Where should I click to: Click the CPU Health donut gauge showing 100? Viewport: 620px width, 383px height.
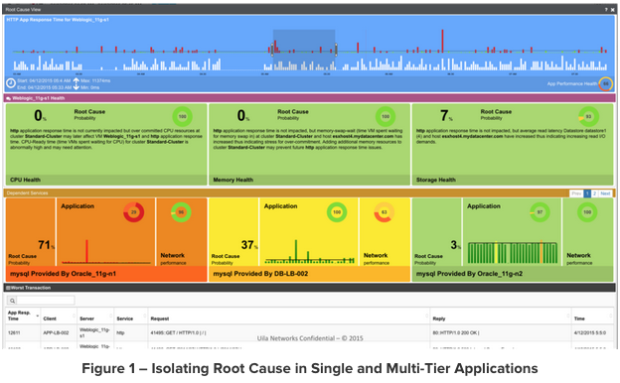click(x=182, y=116)
